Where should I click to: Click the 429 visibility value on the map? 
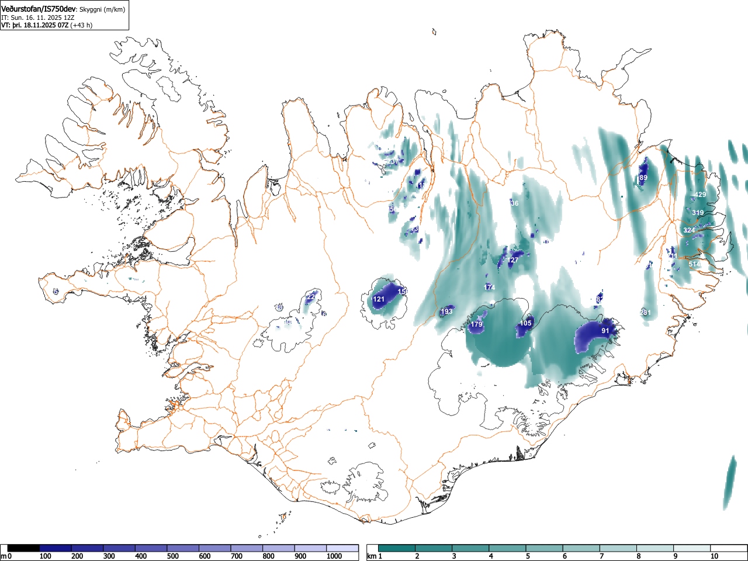[x=699, y=195]
